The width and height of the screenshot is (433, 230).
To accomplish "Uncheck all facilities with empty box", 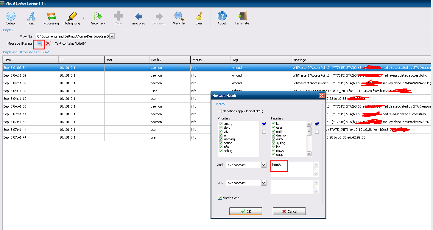I will (317, 132).
